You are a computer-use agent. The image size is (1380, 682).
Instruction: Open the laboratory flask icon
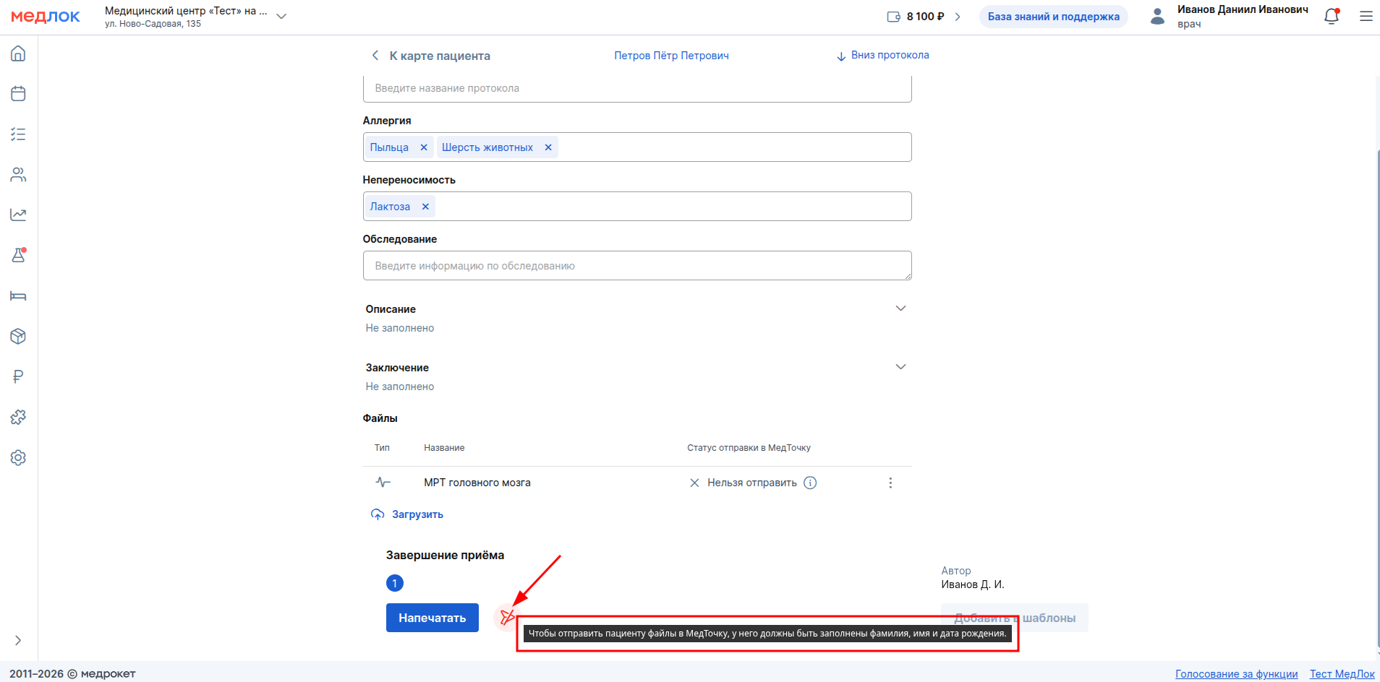(18, 256)
